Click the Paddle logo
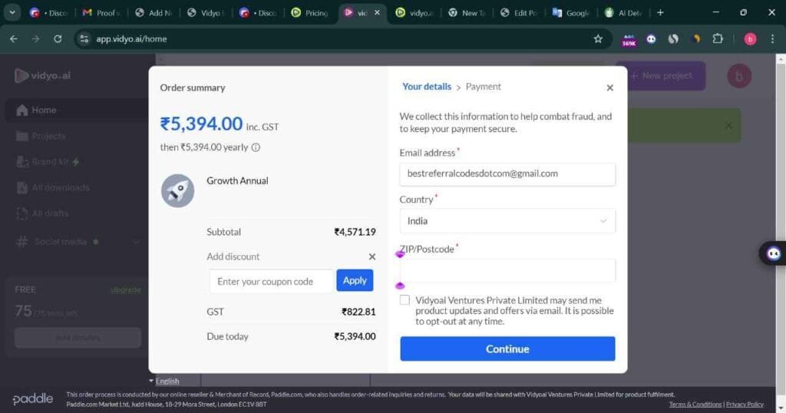The height and width of the screenshot is (413, 786). point(32,399)
